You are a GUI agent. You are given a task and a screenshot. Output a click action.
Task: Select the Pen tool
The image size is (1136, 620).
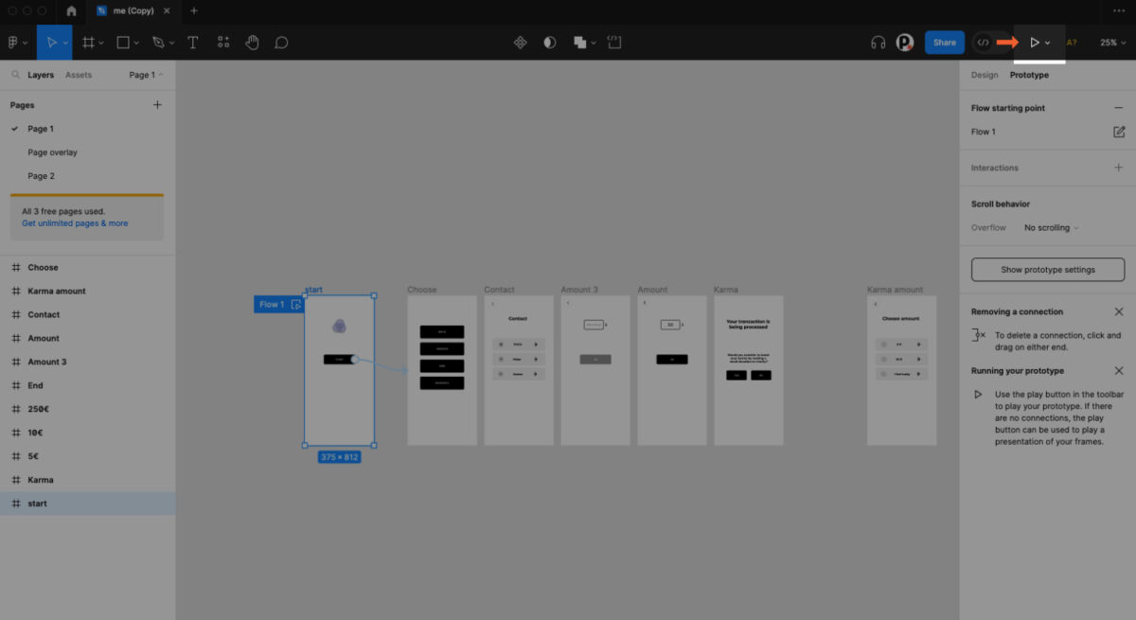pos(156,42)
